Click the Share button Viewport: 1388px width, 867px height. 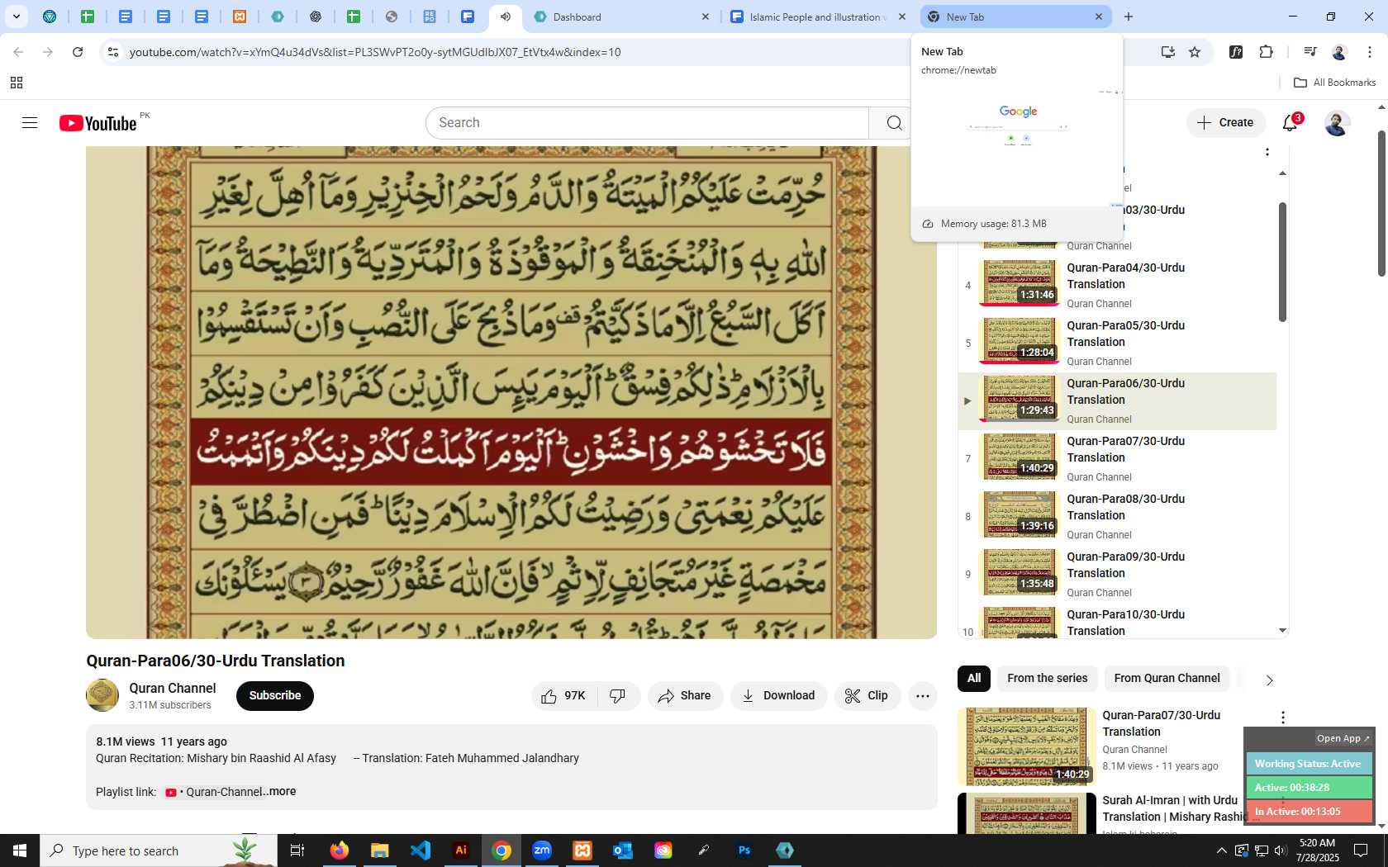(x=685, y=696)
